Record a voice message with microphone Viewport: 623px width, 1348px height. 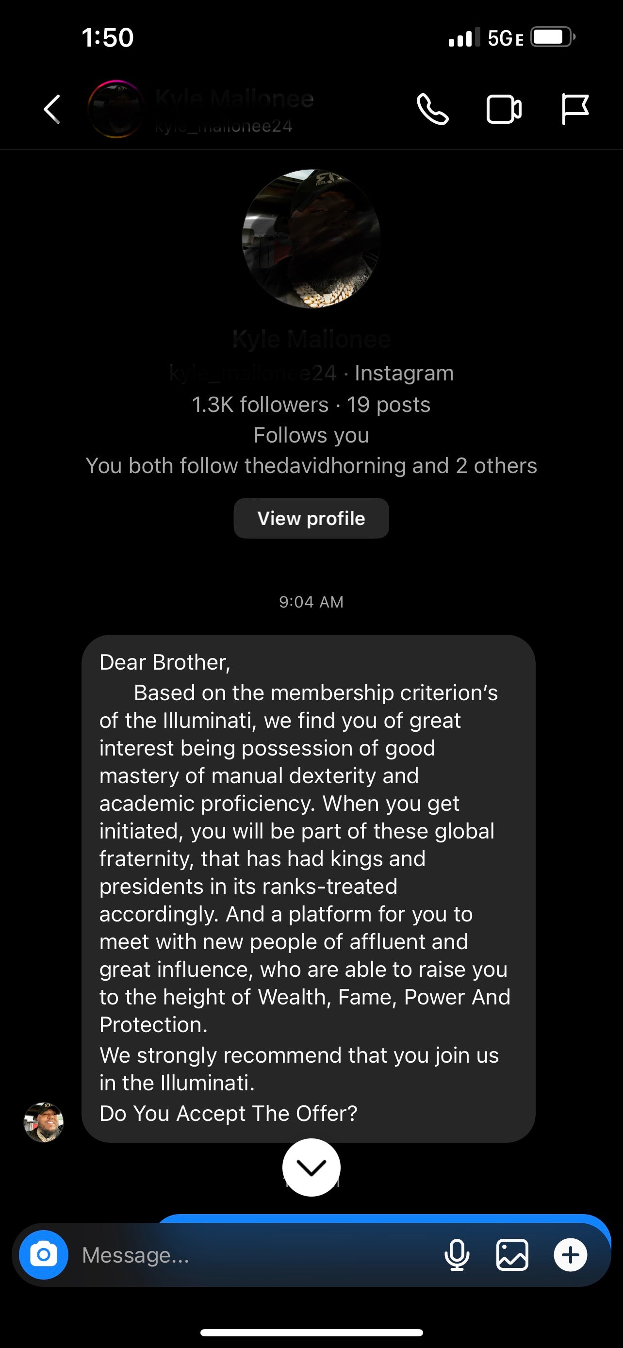pyautogui.click(x=457, y=1255)
